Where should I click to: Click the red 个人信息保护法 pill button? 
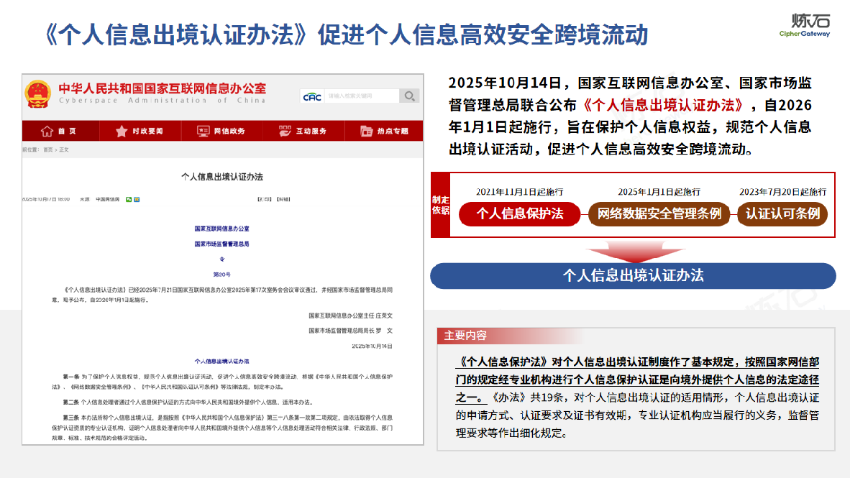520,213
